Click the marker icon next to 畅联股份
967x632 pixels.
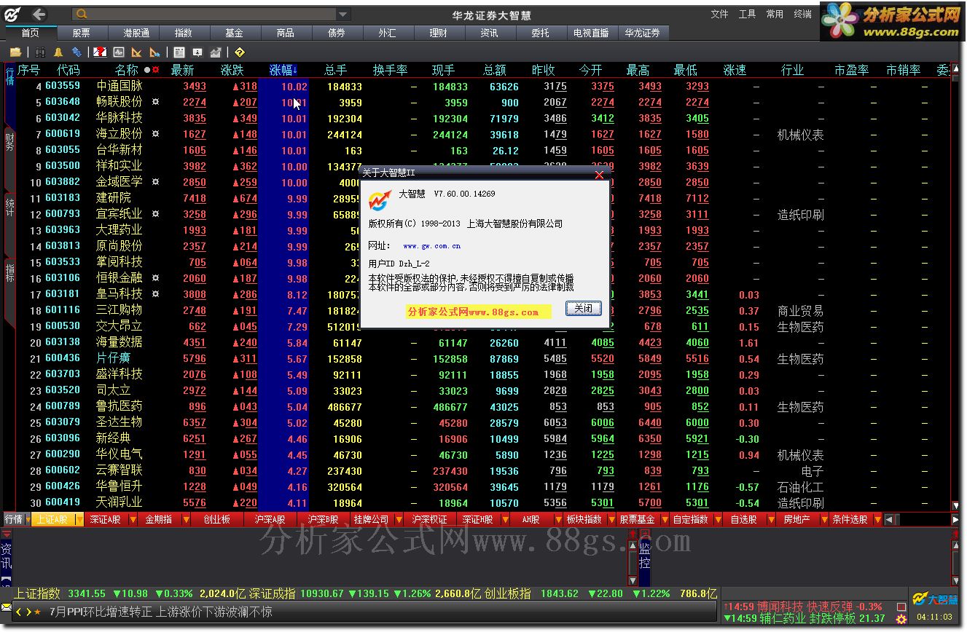[155, 102]
